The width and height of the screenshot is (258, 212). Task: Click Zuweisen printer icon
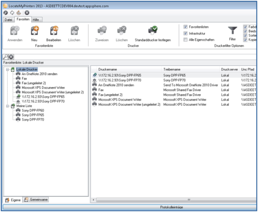tap(102, 31)
